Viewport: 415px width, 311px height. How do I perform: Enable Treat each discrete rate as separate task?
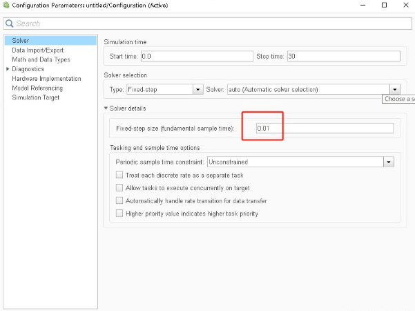pos(120,176)
